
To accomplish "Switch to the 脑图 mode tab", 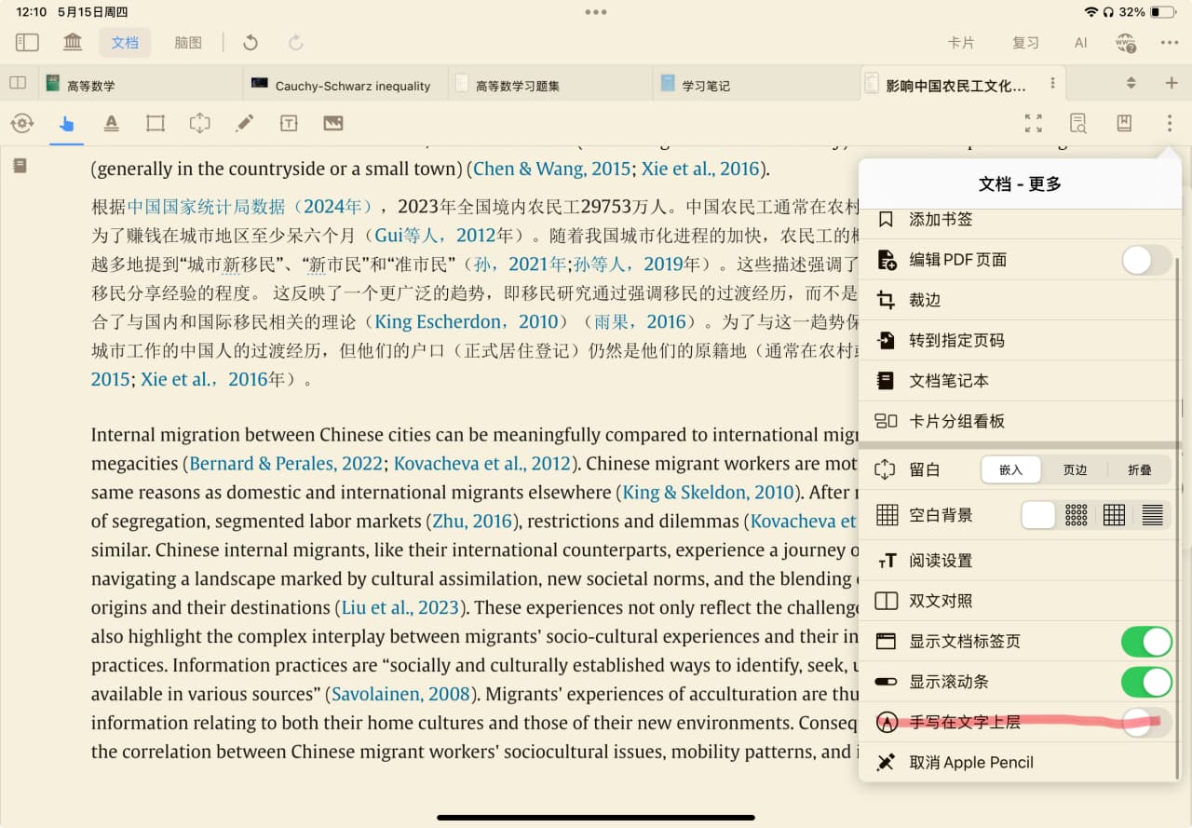I will coord(188,42).
